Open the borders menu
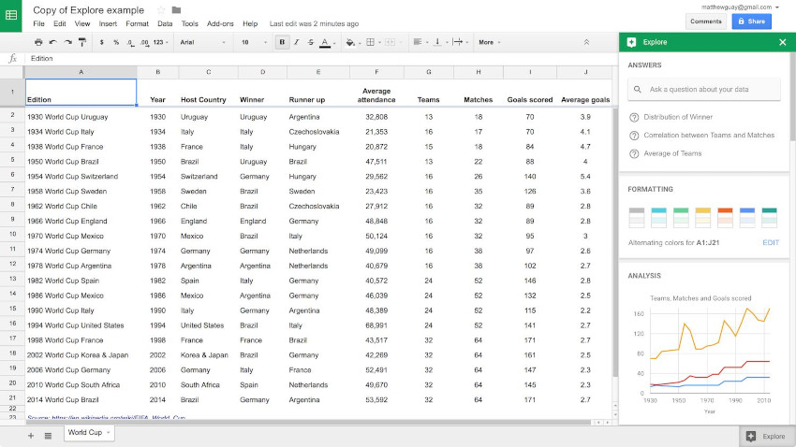 coord(372,43)
